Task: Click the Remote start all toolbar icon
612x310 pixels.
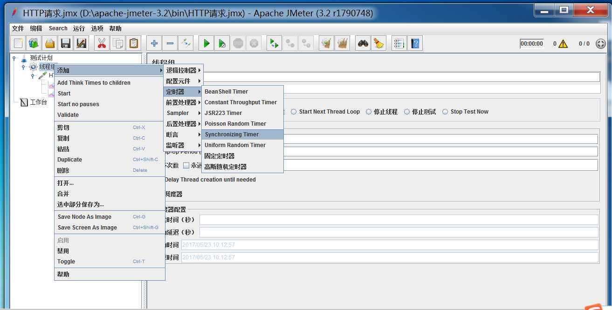Action: (274, 44)
